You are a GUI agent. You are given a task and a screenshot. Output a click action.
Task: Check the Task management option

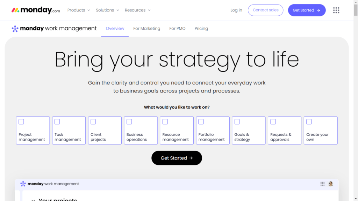(57, 121)
